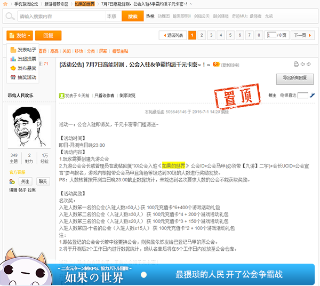
Task: Select 发起投票 from the post menu
Action: [x=23, y=59]
